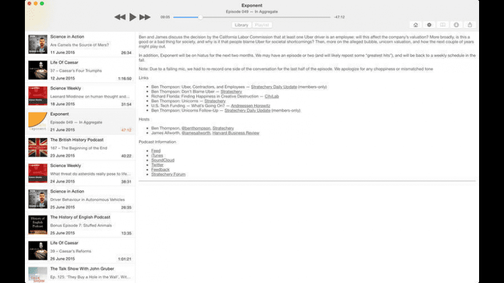
Task: Open the Harvard Business Review link
Action: pos(236,133)
